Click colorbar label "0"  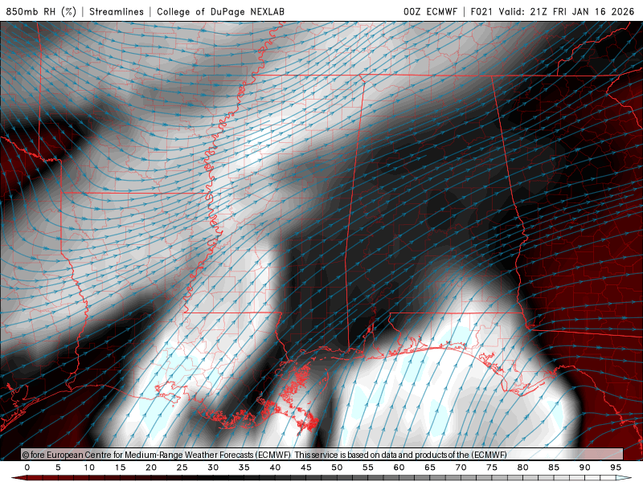(27, 468)
